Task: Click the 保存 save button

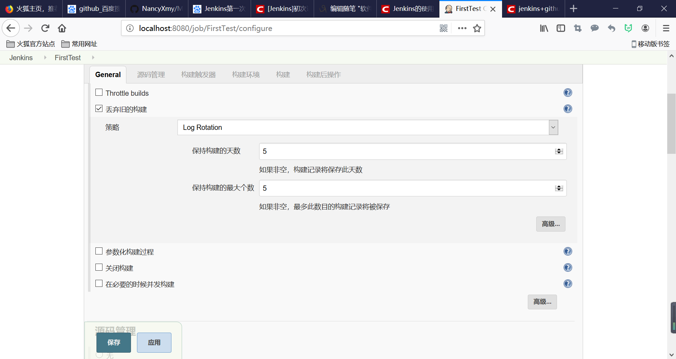Action: coord(114,342)
